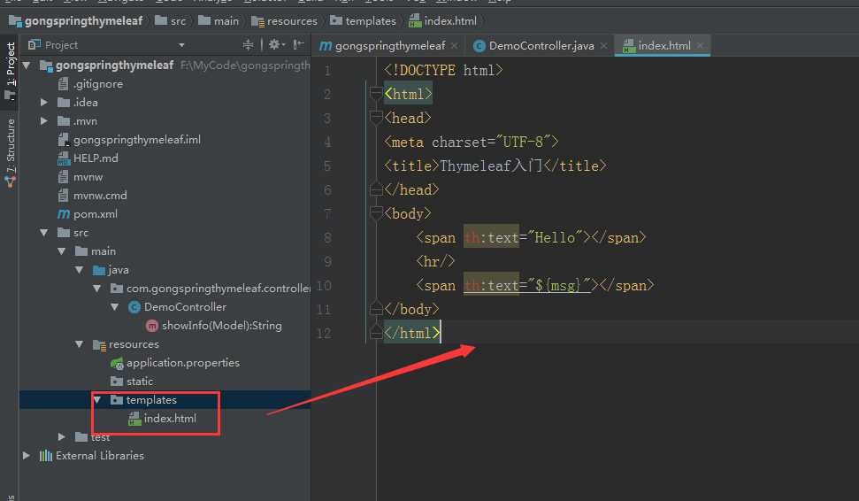Click meta charset UTF-8 on line 4
Viewport: 859px width, 501px height.
472,142
